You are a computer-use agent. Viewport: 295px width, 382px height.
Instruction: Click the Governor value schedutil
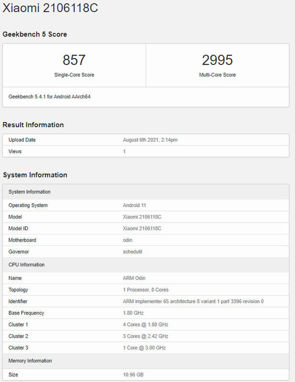pos(133,252)
